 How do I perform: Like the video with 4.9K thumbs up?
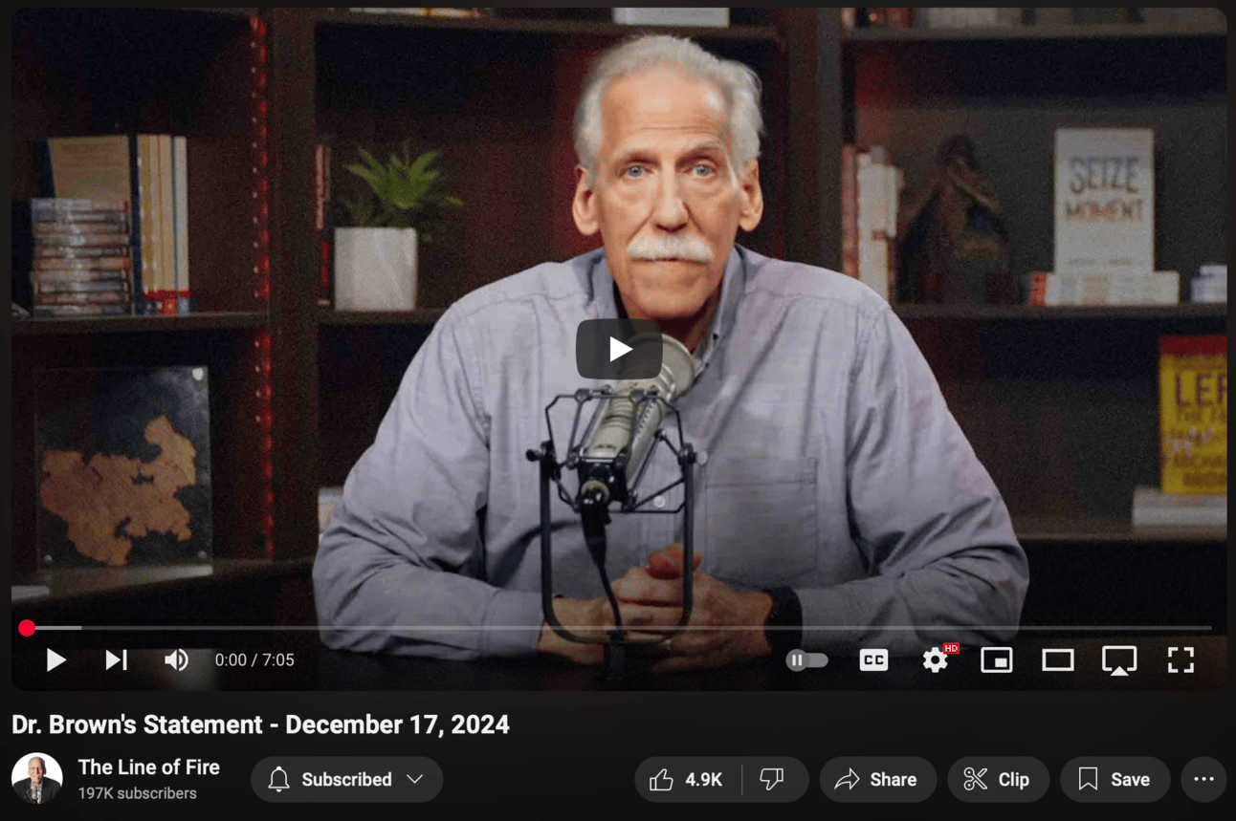[688, 780]
